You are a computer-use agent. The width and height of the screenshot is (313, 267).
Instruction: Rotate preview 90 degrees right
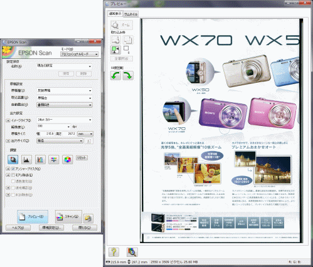click(x=128, y=76)
